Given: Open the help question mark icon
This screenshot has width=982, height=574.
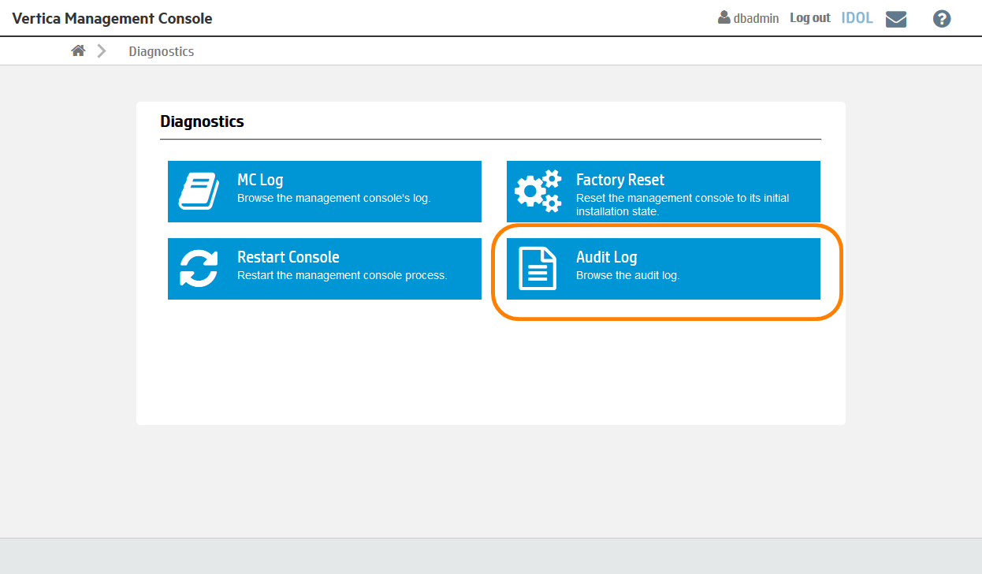Looking at the screenshot, I should coord(942,19).
